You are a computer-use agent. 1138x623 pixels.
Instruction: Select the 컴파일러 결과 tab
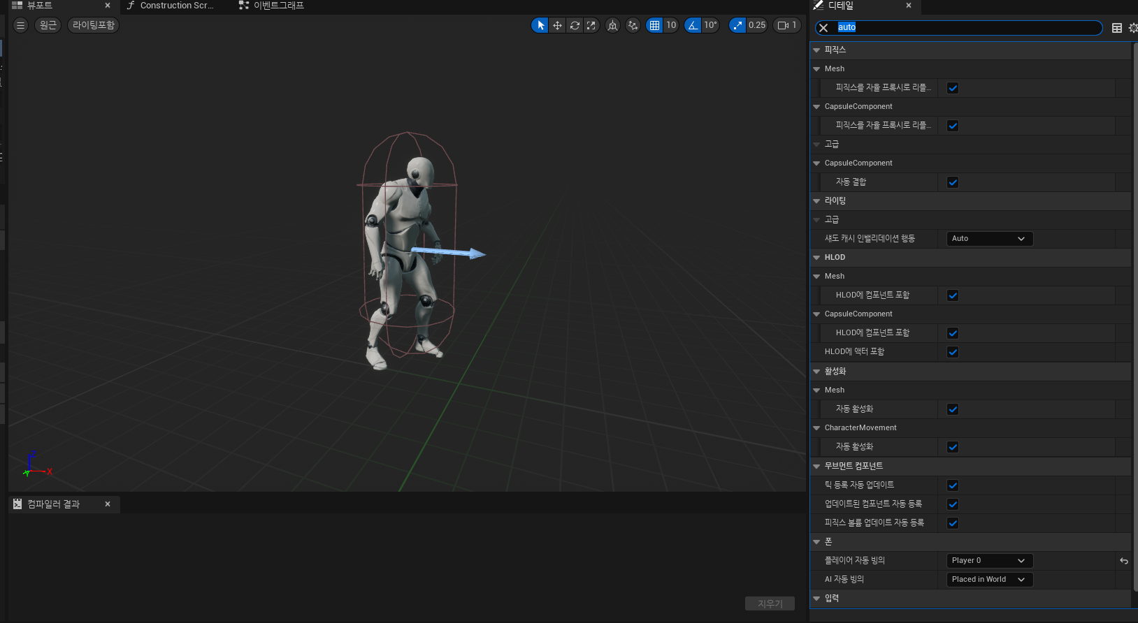pyautogui.click(x=53, y=504)
